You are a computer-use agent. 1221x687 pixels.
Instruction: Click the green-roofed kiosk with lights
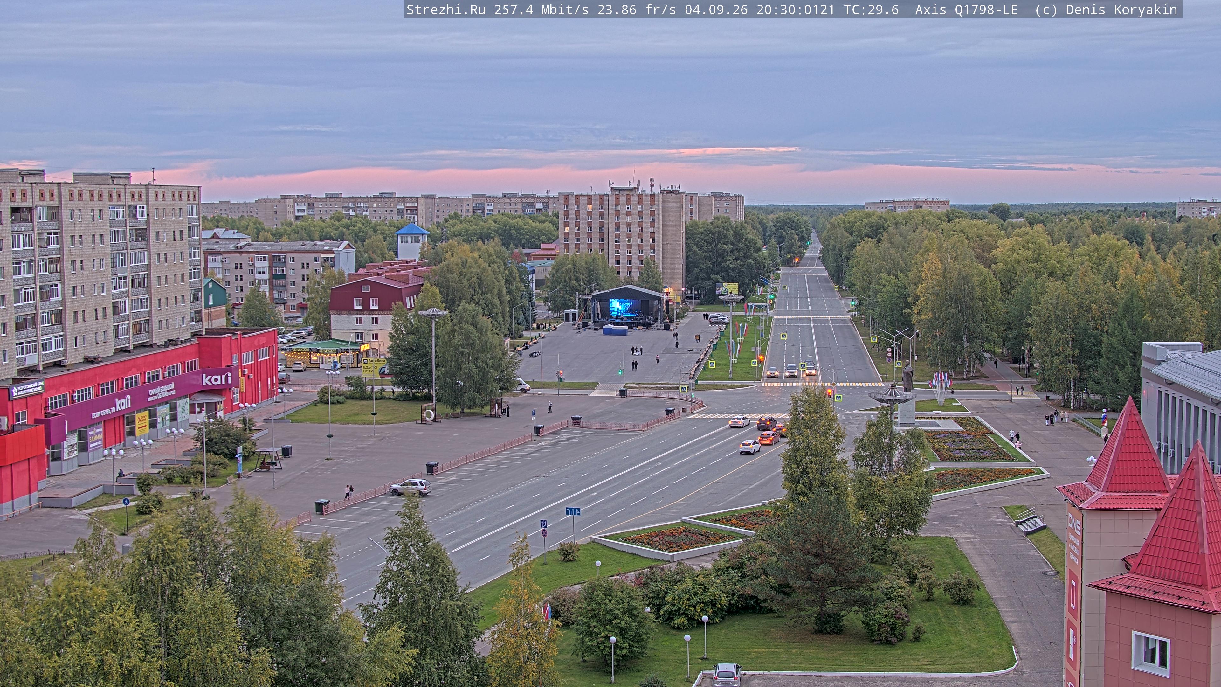pos(326,354)
